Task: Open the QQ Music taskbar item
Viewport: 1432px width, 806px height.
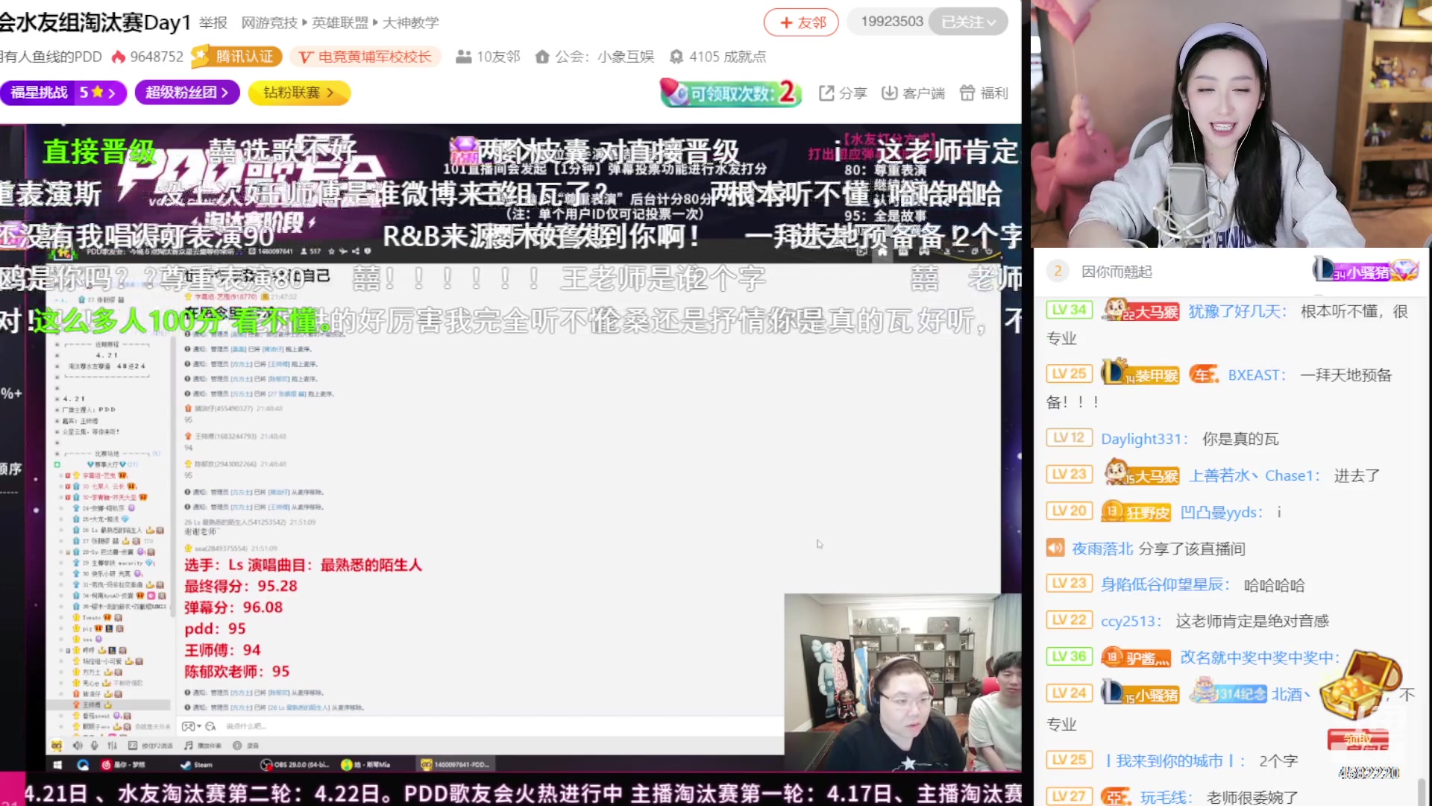Action: tap(365, 765)
